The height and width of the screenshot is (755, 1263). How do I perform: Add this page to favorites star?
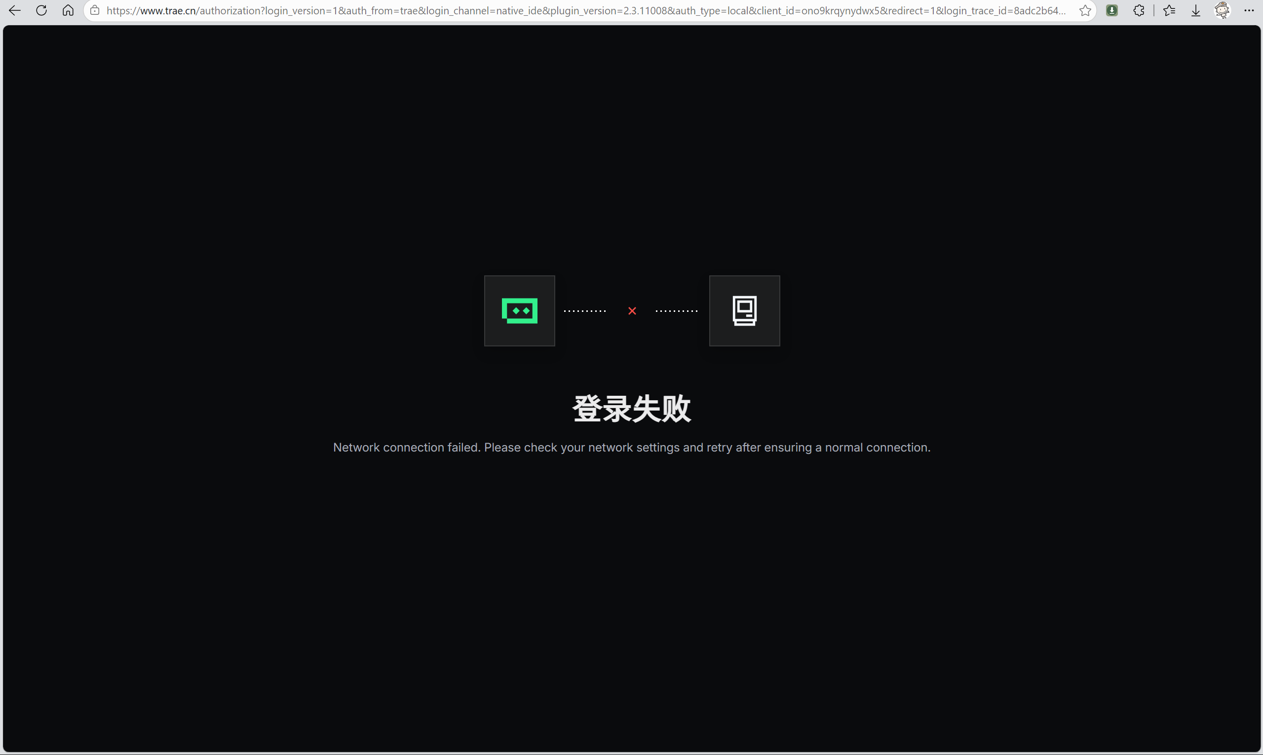pyautogui.click(x=1085, y=10)
